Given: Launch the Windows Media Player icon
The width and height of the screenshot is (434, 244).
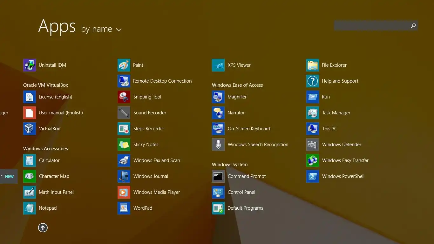Looking at the screenshot, I should [124, 192].
